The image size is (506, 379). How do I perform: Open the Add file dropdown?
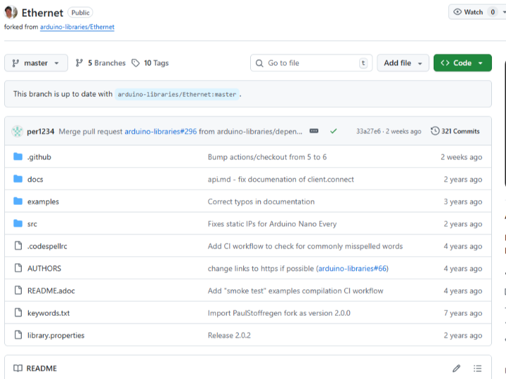click(403, 63)
